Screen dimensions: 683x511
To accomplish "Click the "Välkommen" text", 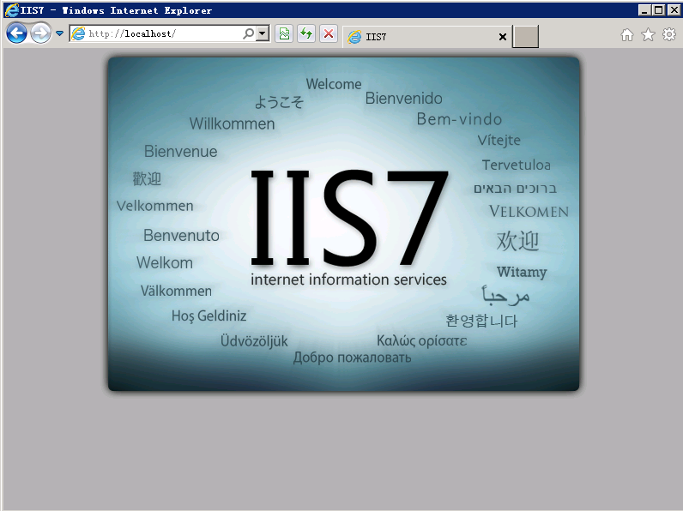I will point(176,291).
